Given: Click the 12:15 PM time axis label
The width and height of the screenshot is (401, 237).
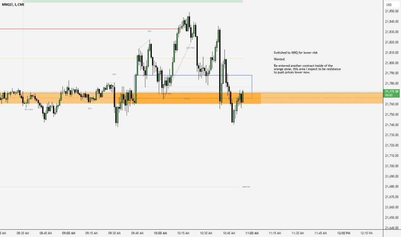Looking at the screenshot, I should pyautogui.click(x=367, y=234).
